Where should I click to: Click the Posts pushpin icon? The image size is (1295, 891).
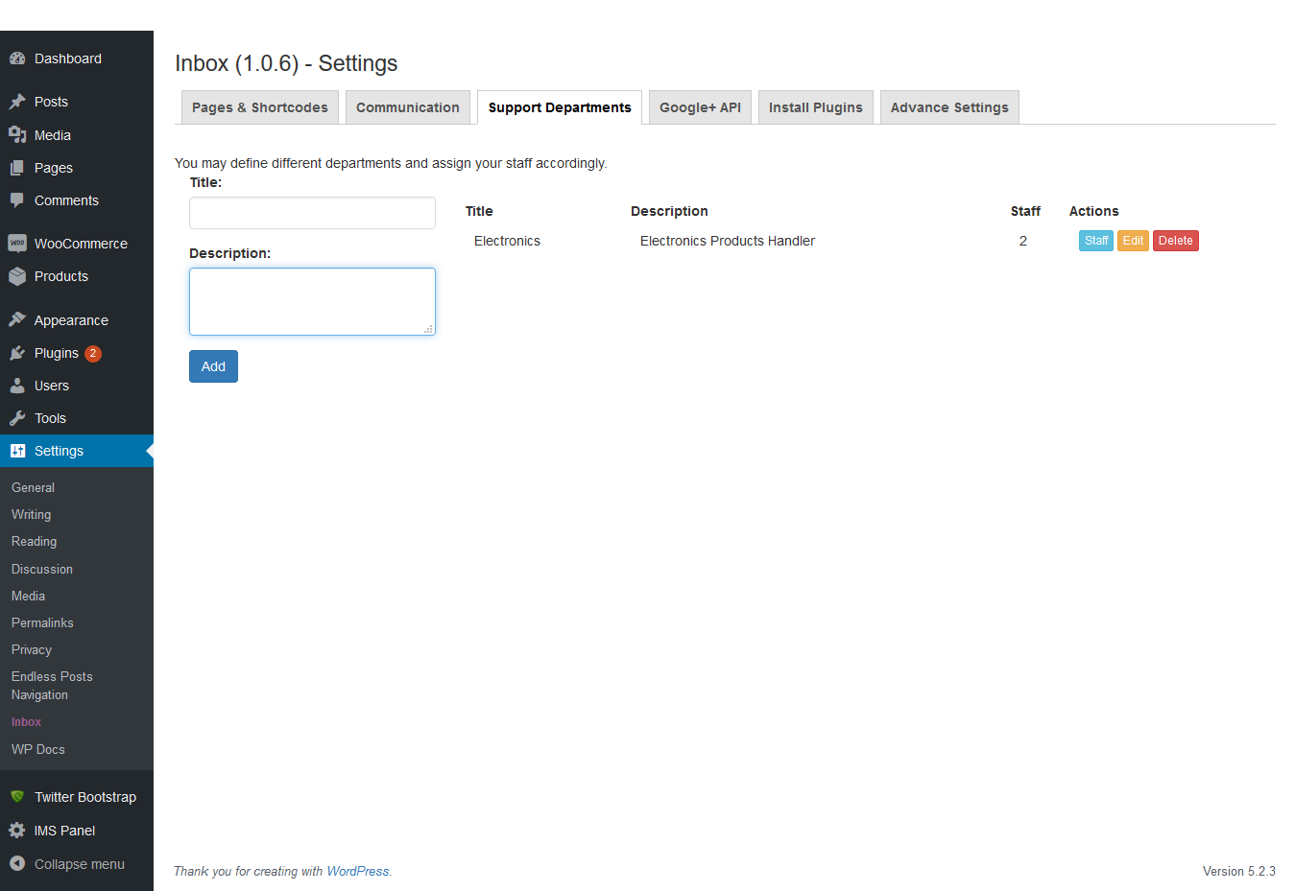click(17, 102)
